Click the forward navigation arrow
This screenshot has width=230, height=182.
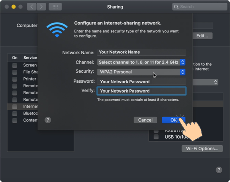[41, 7]
